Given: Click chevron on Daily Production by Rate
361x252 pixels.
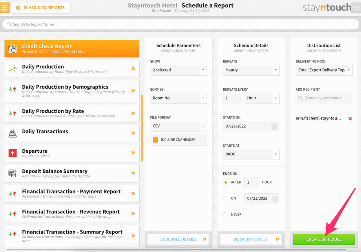Looking at the screenshot, I should tap(133, 113).
